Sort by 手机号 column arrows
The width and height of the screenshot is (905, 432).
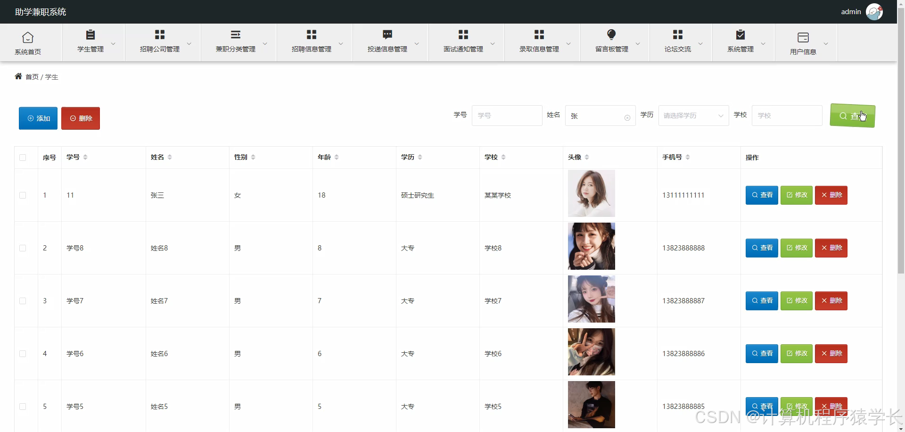pos(688,157)
